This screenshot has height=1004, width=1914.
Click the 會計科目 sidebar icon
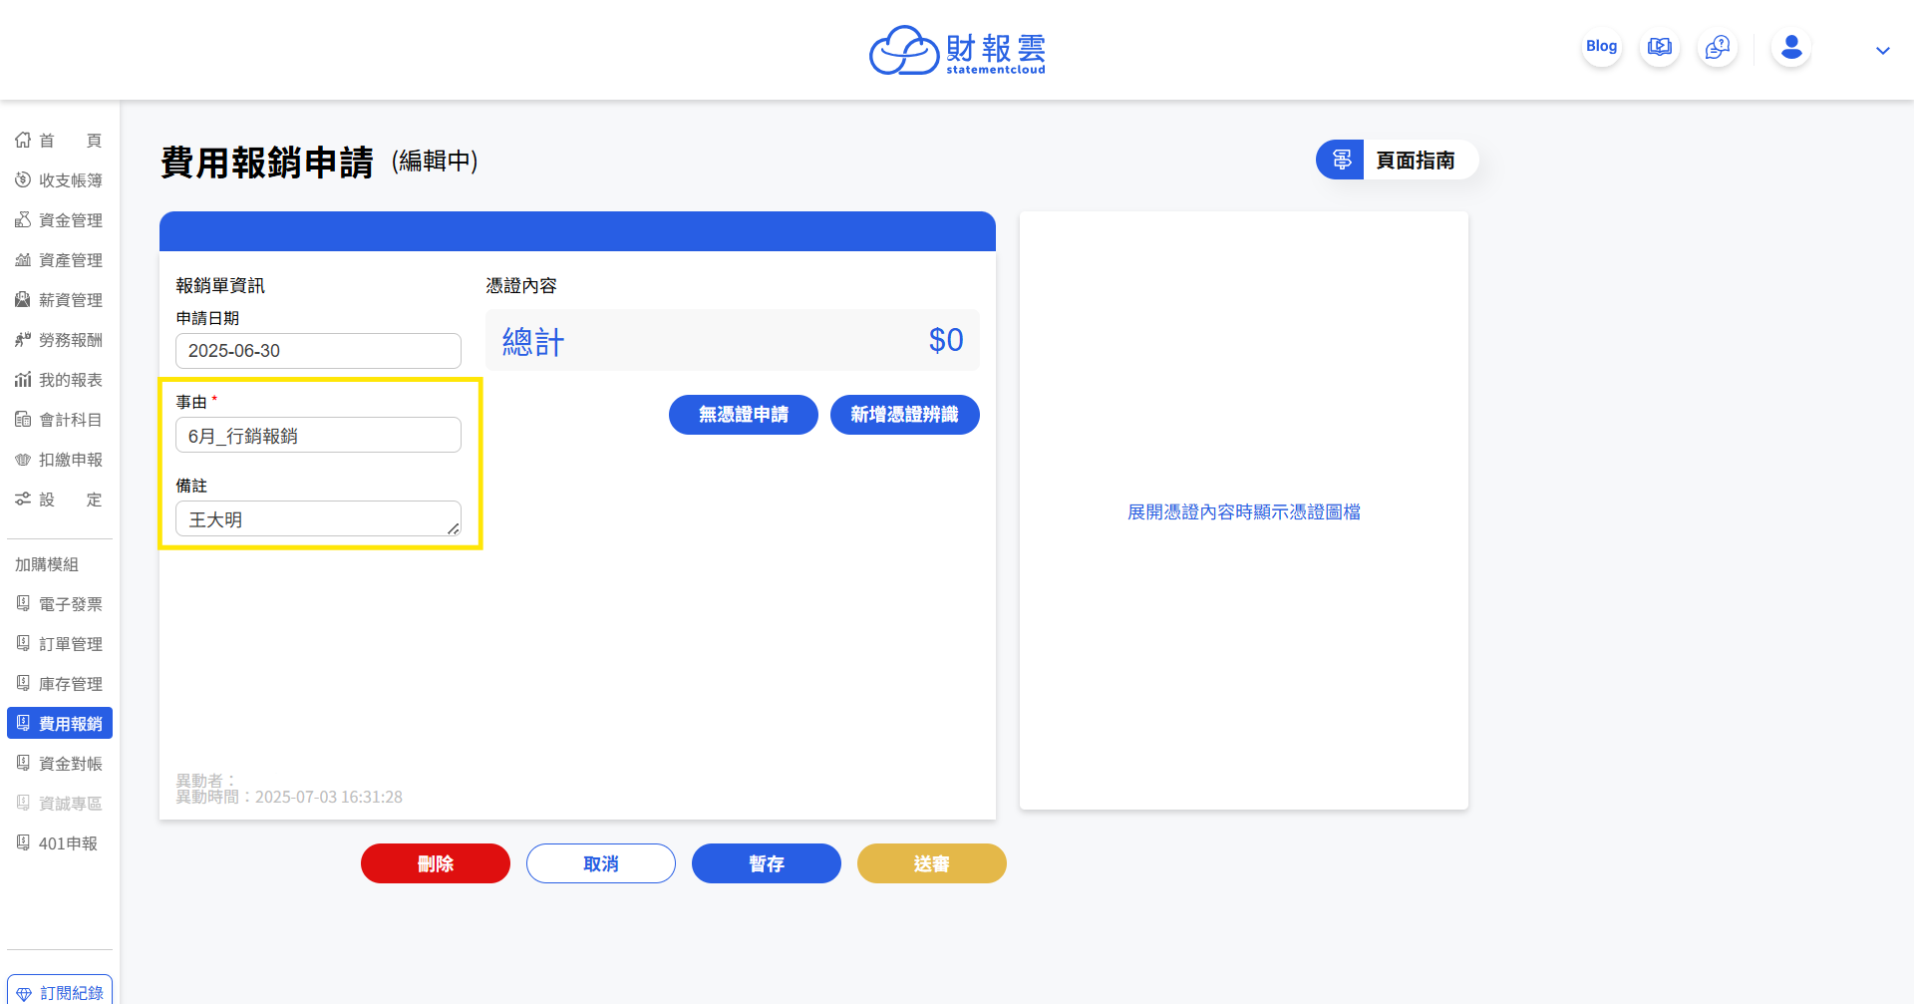[x=23, y=419]
